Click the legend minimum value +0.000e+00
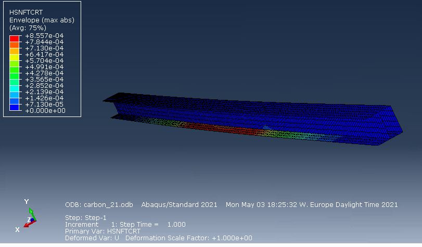 45,111
